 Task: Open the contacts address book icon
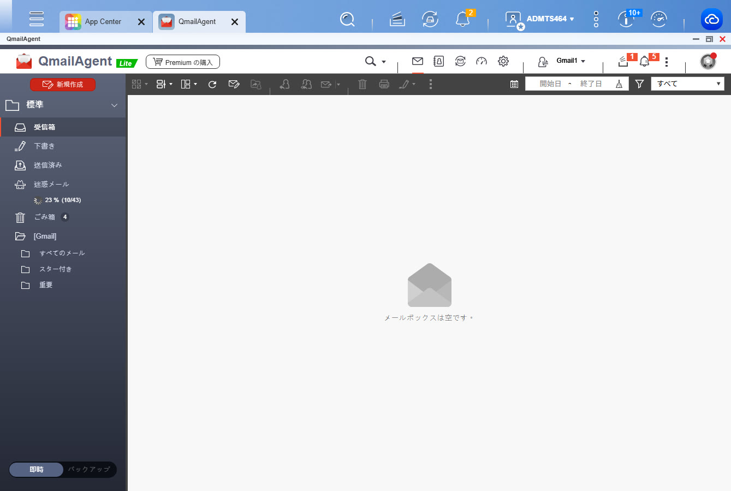point(438,61)
